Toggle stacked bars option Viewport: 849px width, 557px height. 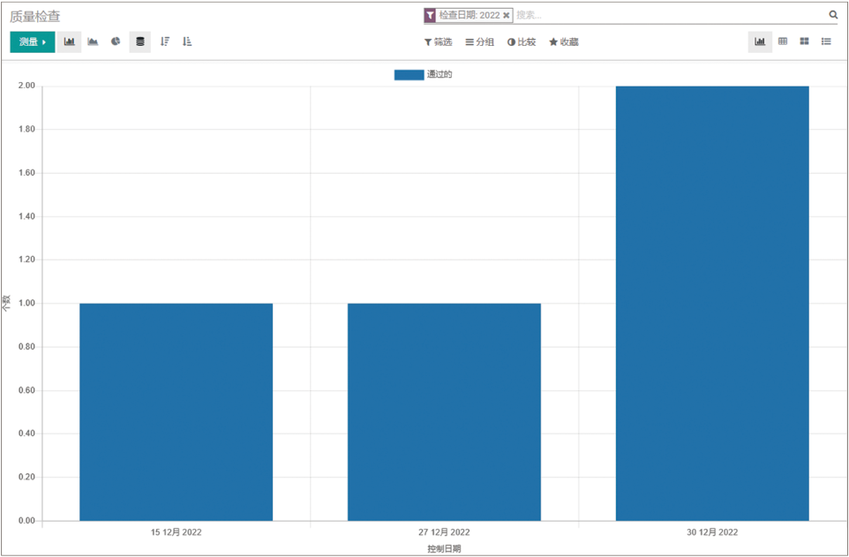(139, 41)
